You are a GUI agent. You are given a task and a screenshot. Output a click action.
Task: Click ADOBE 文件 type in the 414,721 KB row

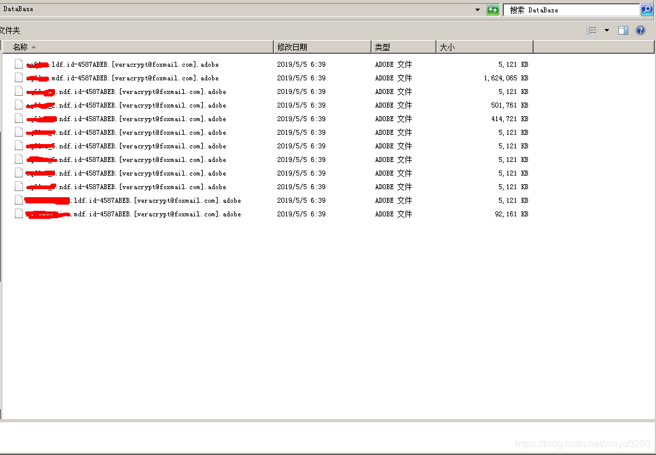[393, 119]
